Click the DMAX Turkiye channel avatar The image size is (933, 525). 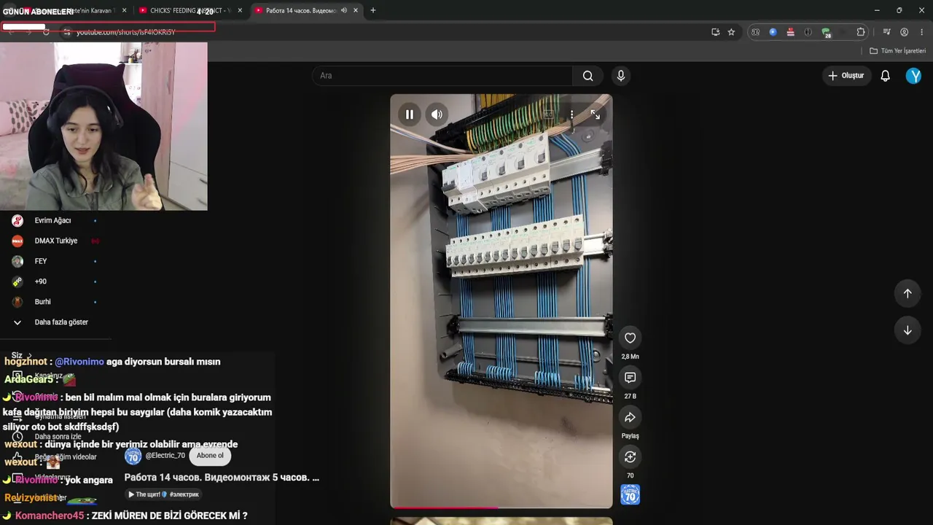tap(17, 241)
